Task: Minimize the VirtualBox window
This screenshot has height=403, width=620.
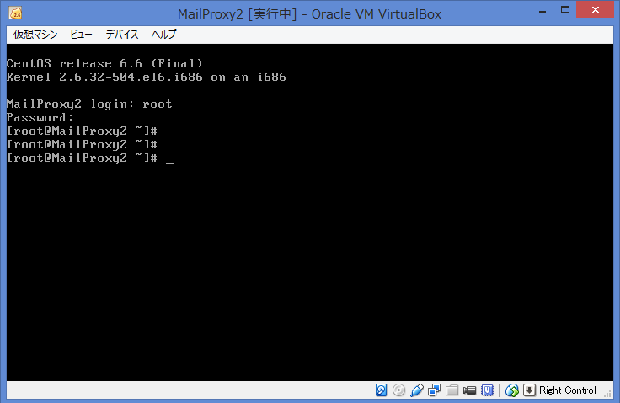Action: pyautogui.click(x=542, y=11)
